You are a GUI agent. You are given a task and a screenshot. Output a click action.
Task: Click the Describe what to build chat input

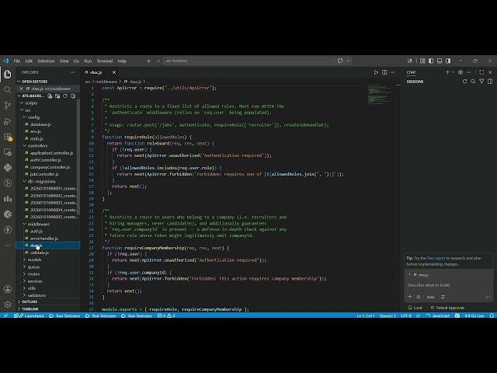coord(449,285)
